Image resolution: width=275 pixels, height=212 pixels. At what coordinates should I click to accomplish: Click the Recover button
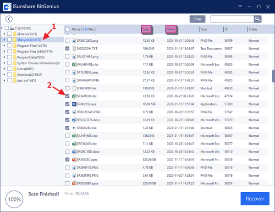pos(255,199)
